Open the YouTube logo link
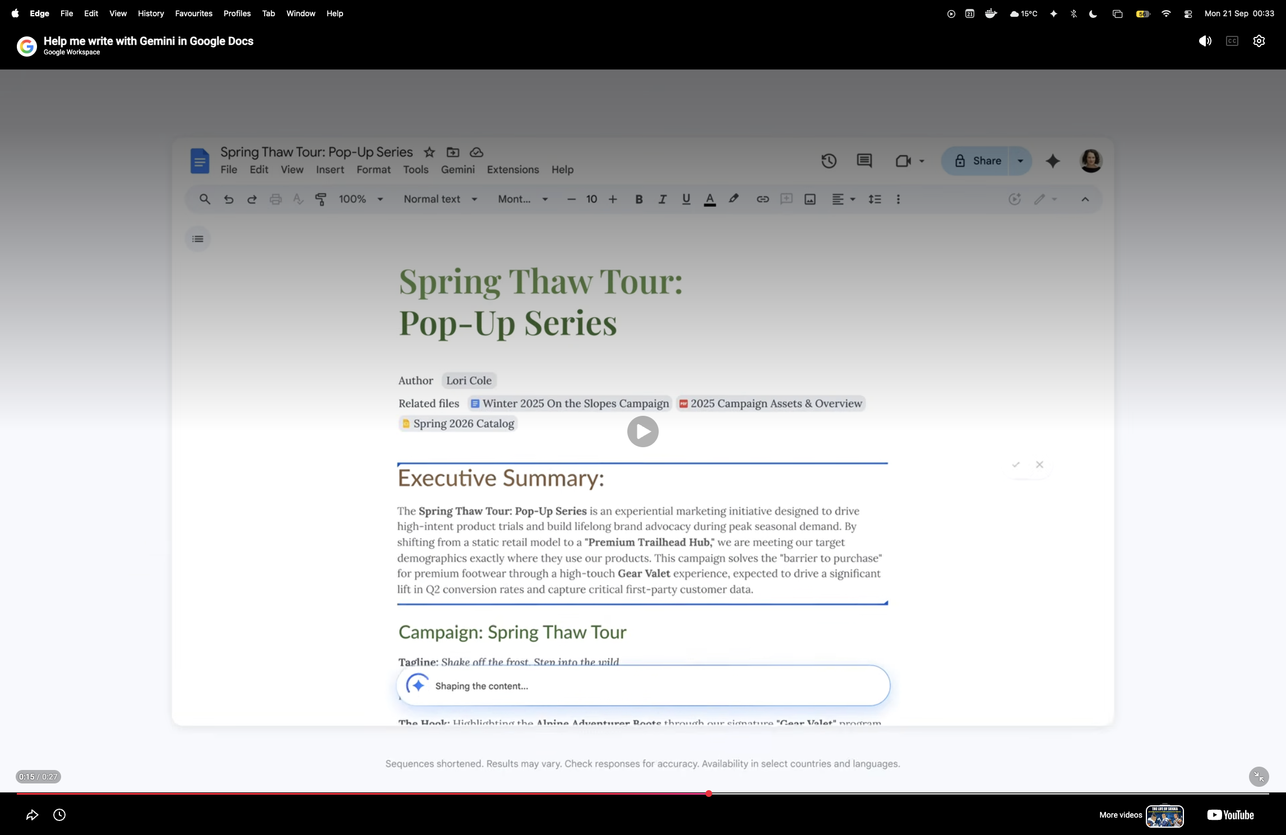Viewport: 1286px width, 835px height. (1231, 815)
